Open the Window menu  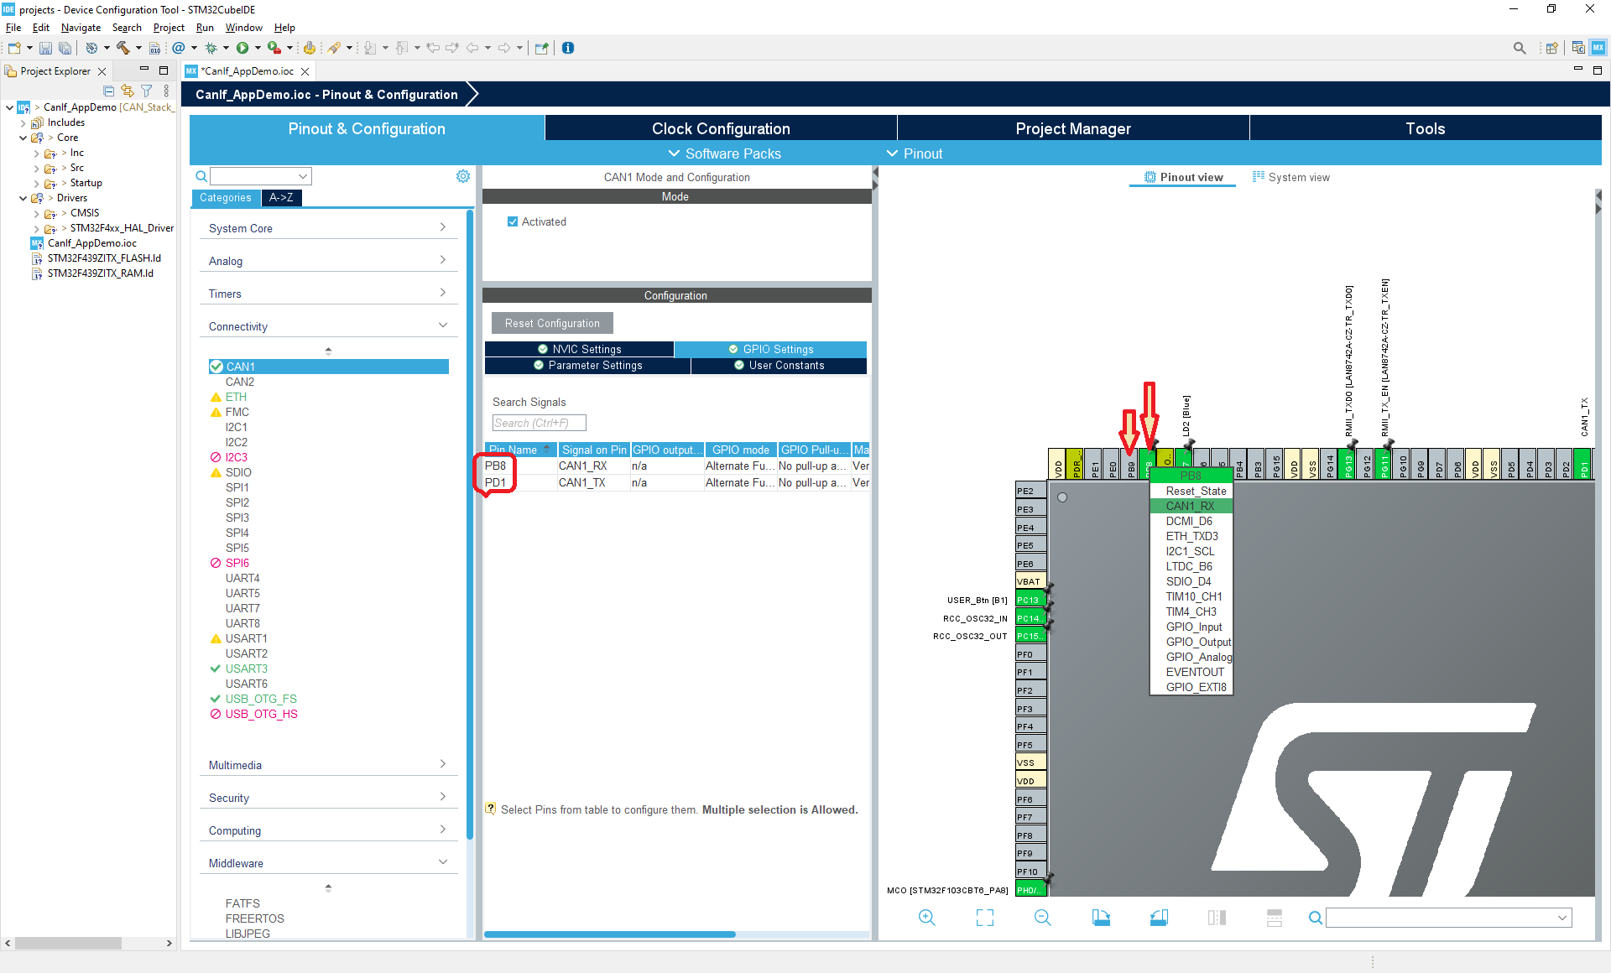point(243,28)
